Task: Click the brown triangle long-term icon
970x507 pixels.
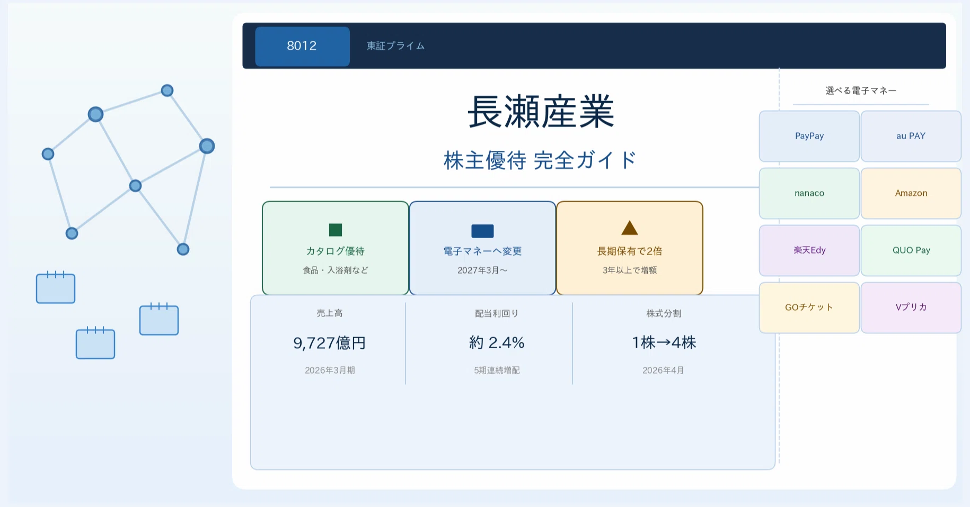Action: pyautogui.click(x=630, y=228)
